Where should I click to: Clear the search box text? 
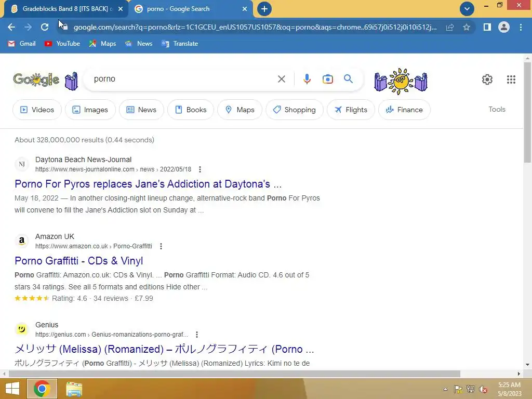click(x=281, y=79)
